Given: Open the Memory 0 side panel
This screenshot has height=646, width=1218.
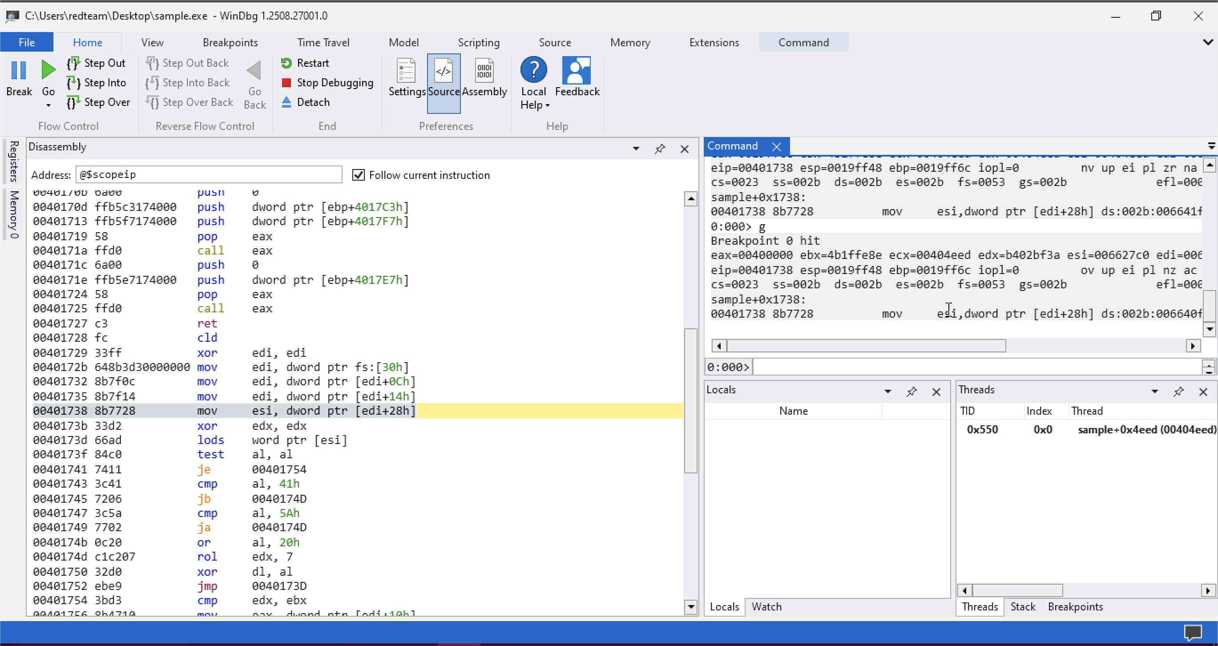Looking at the screenshot, I should pos(14,215).
